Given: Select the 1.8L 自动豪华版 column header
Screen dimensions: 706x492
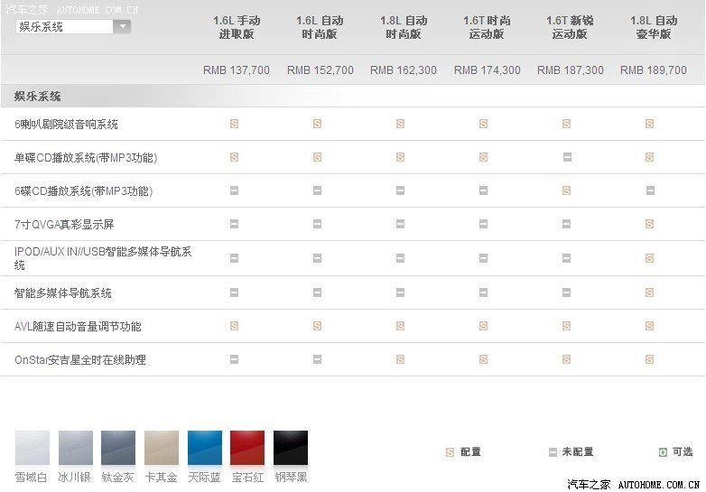Looking at the screenshot, I should 654,27.
